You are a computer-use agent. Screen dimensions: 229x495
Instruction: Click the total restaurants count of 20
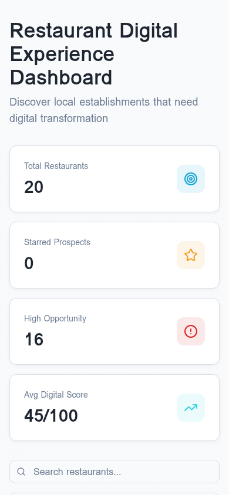click(x=34, y=187)
